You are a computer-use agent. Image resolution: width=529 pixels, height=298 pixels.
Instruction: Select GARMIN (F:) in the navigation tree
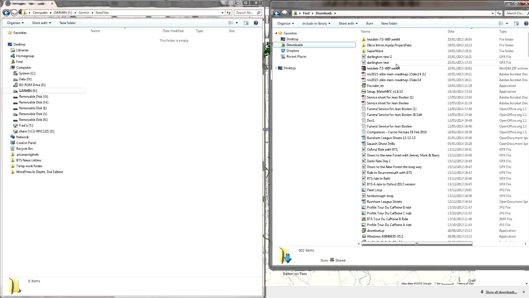tap(28, 91)
